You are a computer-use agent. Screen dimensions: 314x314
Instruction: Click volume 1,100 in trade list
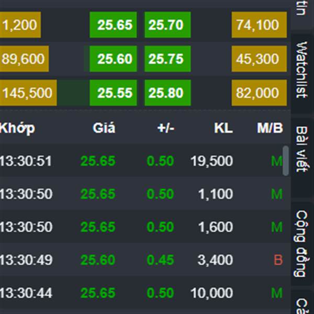[x=216, y=194]
